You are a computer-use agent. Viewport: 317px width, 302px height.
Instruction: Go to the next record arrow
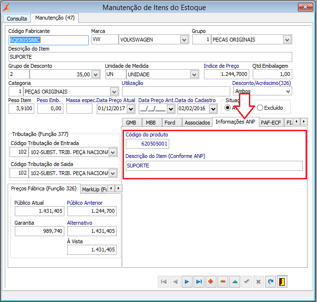(x=187, y=281)
